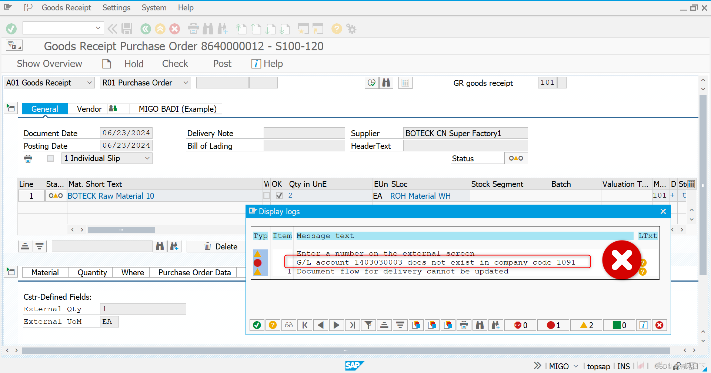The width and height of the screenshot is (711, 373).
Task: Click the HeaderText input field
Action: [x=465, y=146]
